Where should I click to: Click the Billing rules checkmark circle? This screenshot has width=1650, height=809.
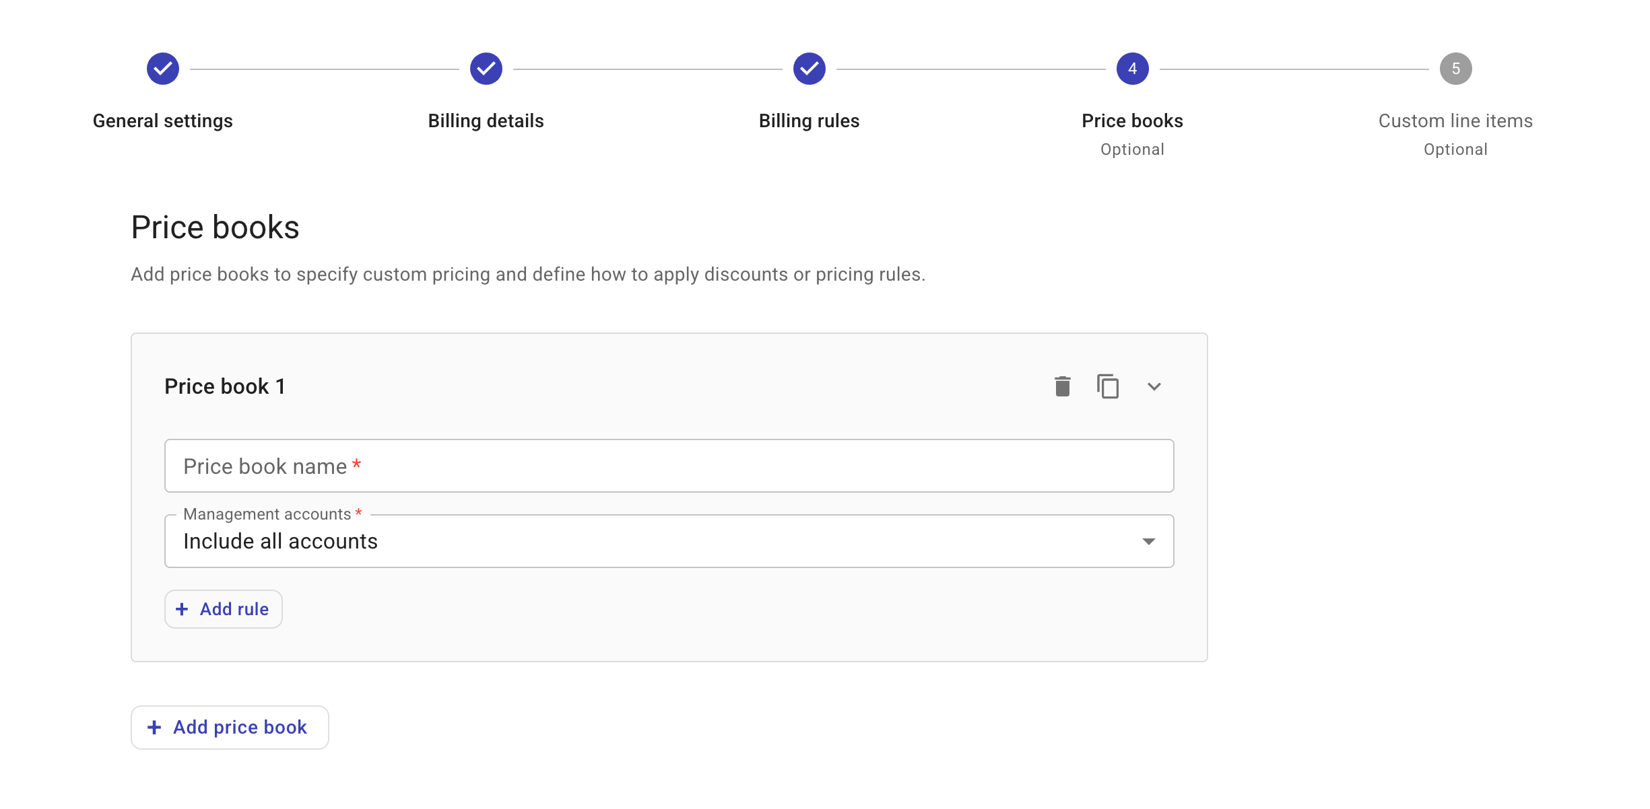pos(809,67)
